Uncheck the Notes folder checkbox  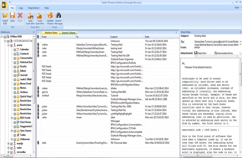[15, 88]
